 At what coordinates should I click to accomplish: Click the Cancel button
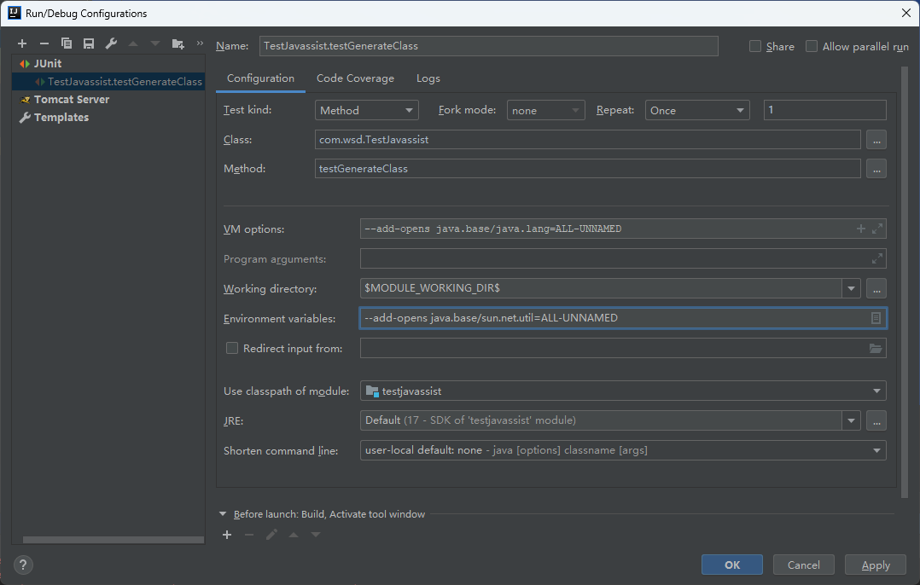tap(804, 565)
